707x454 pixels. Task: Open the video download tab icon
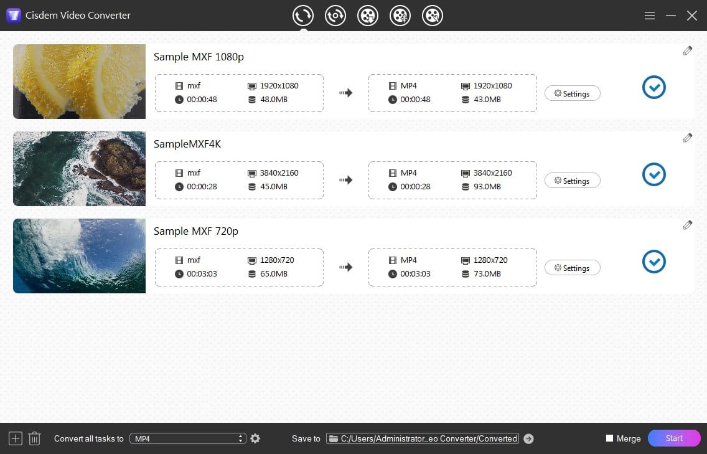pos(368,16)
